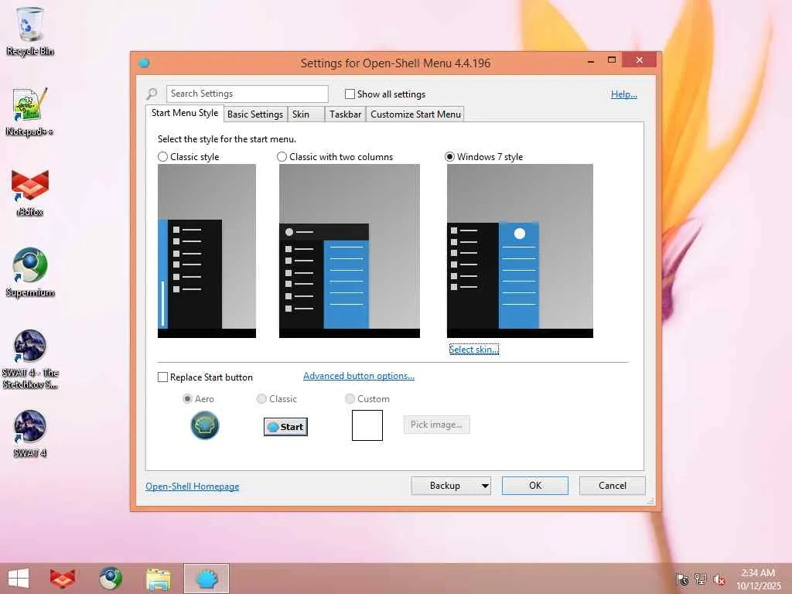Choose Aero start button radio

[187, 398]
